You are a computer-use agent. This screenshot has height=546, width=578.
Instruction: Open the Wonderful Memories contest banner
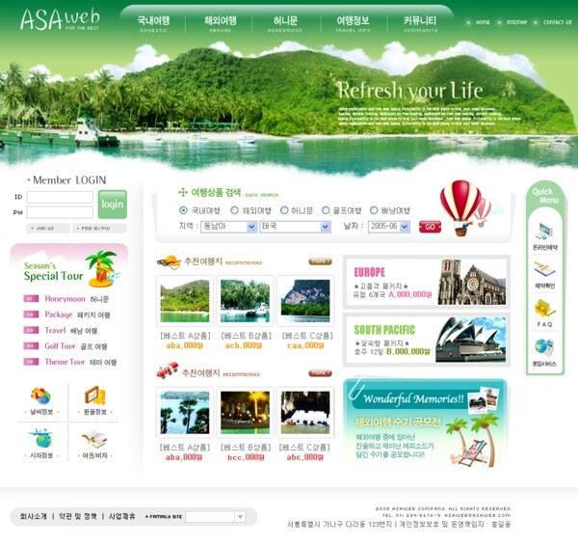pos(425,424)
